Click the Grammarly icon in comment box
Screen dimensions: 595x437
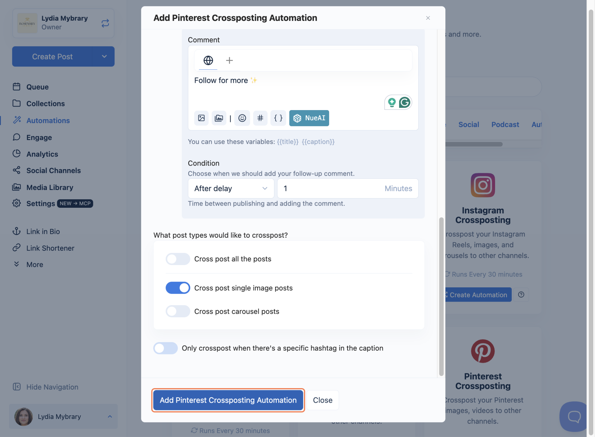pos(405,102)
